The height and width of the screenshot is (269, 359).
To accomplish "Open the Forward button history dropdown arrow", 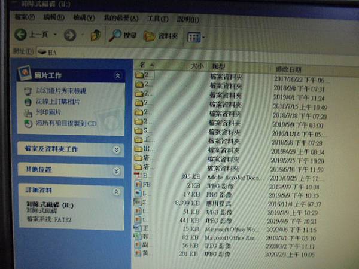I will [83, 35].
